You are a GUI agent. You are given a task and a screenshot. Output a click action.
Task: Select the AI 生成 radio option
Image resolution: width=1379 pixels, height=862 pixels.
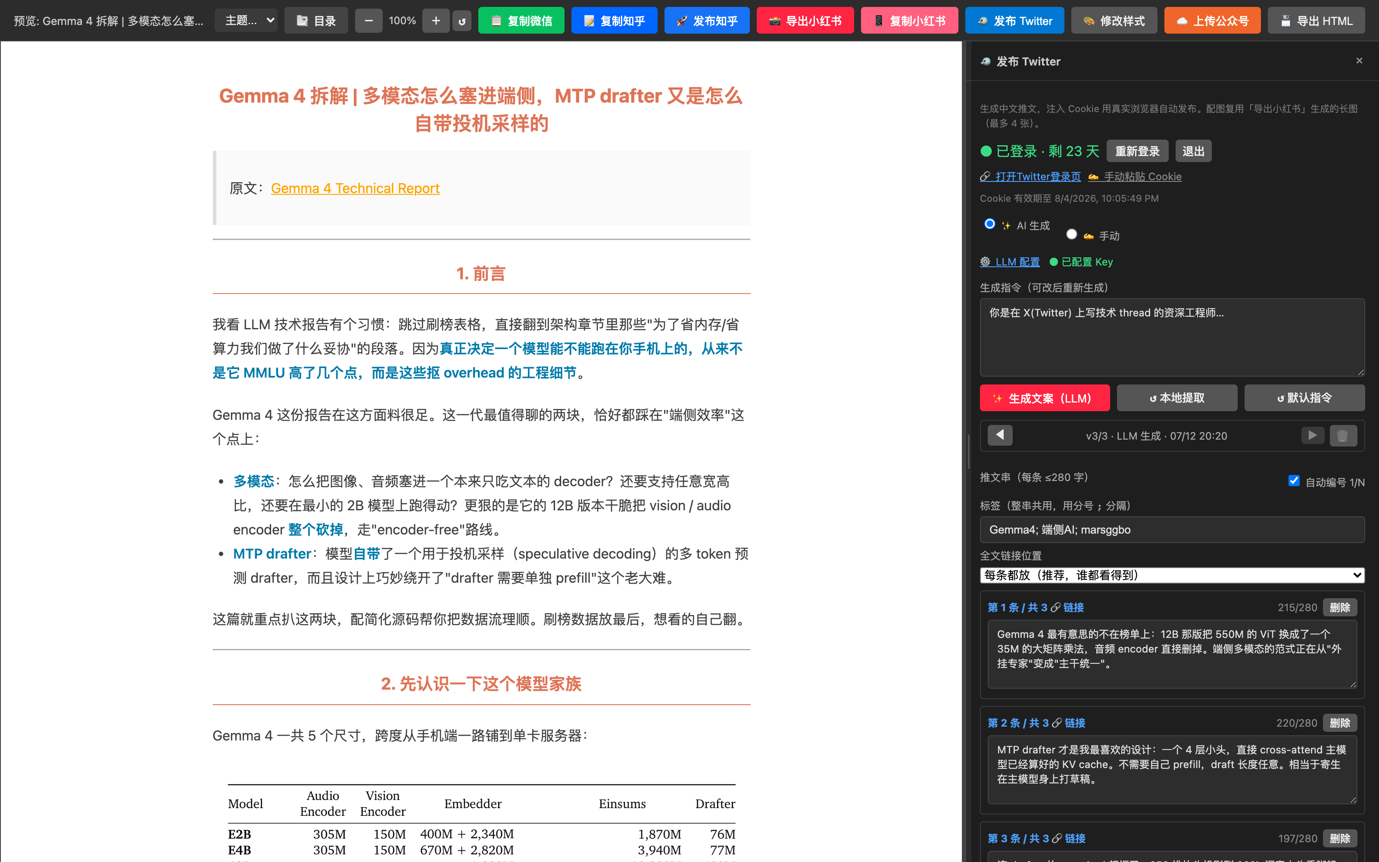pyautogui.click(x=990, y=224)
